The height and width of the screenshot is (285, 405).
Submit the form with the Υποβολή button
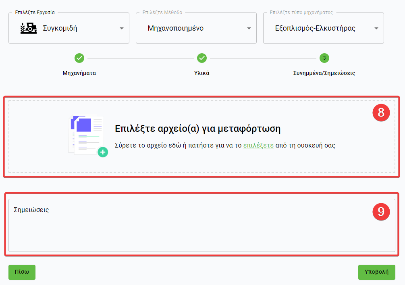[376, 272]
